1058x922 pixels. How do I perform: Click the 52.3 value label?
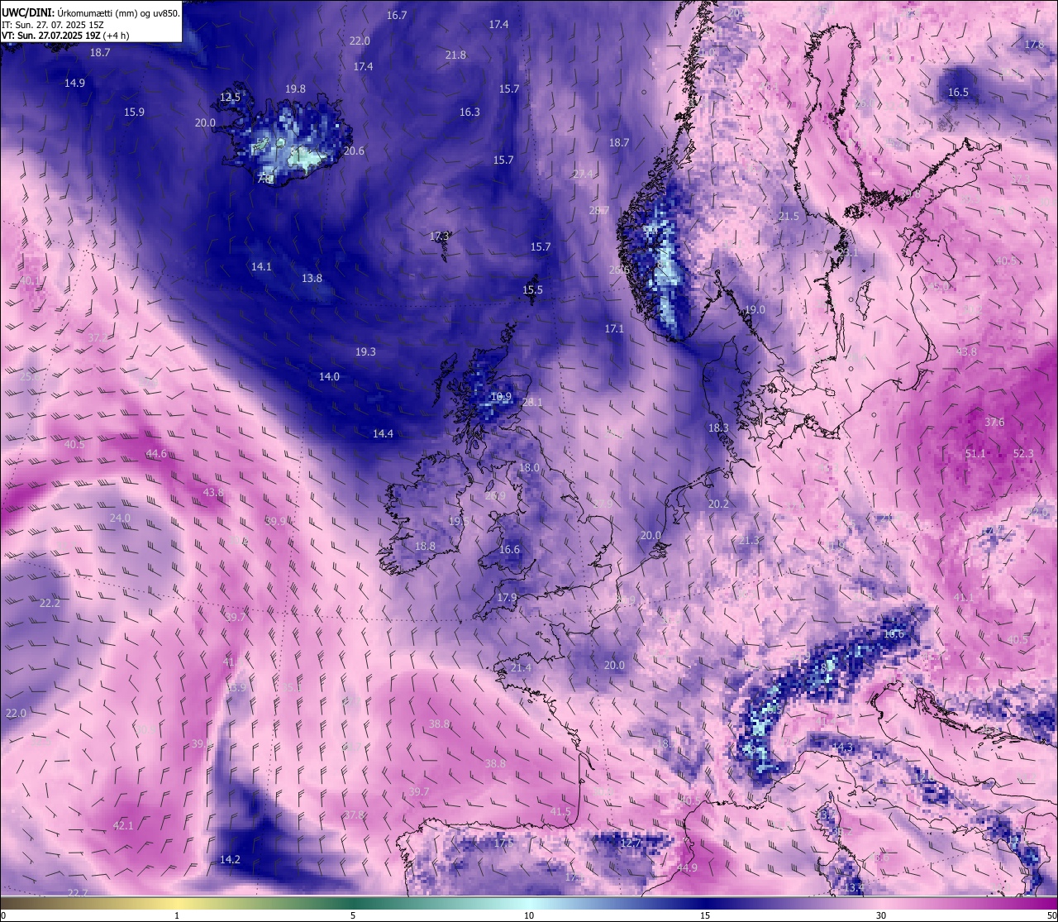[x=1023, y=453]
